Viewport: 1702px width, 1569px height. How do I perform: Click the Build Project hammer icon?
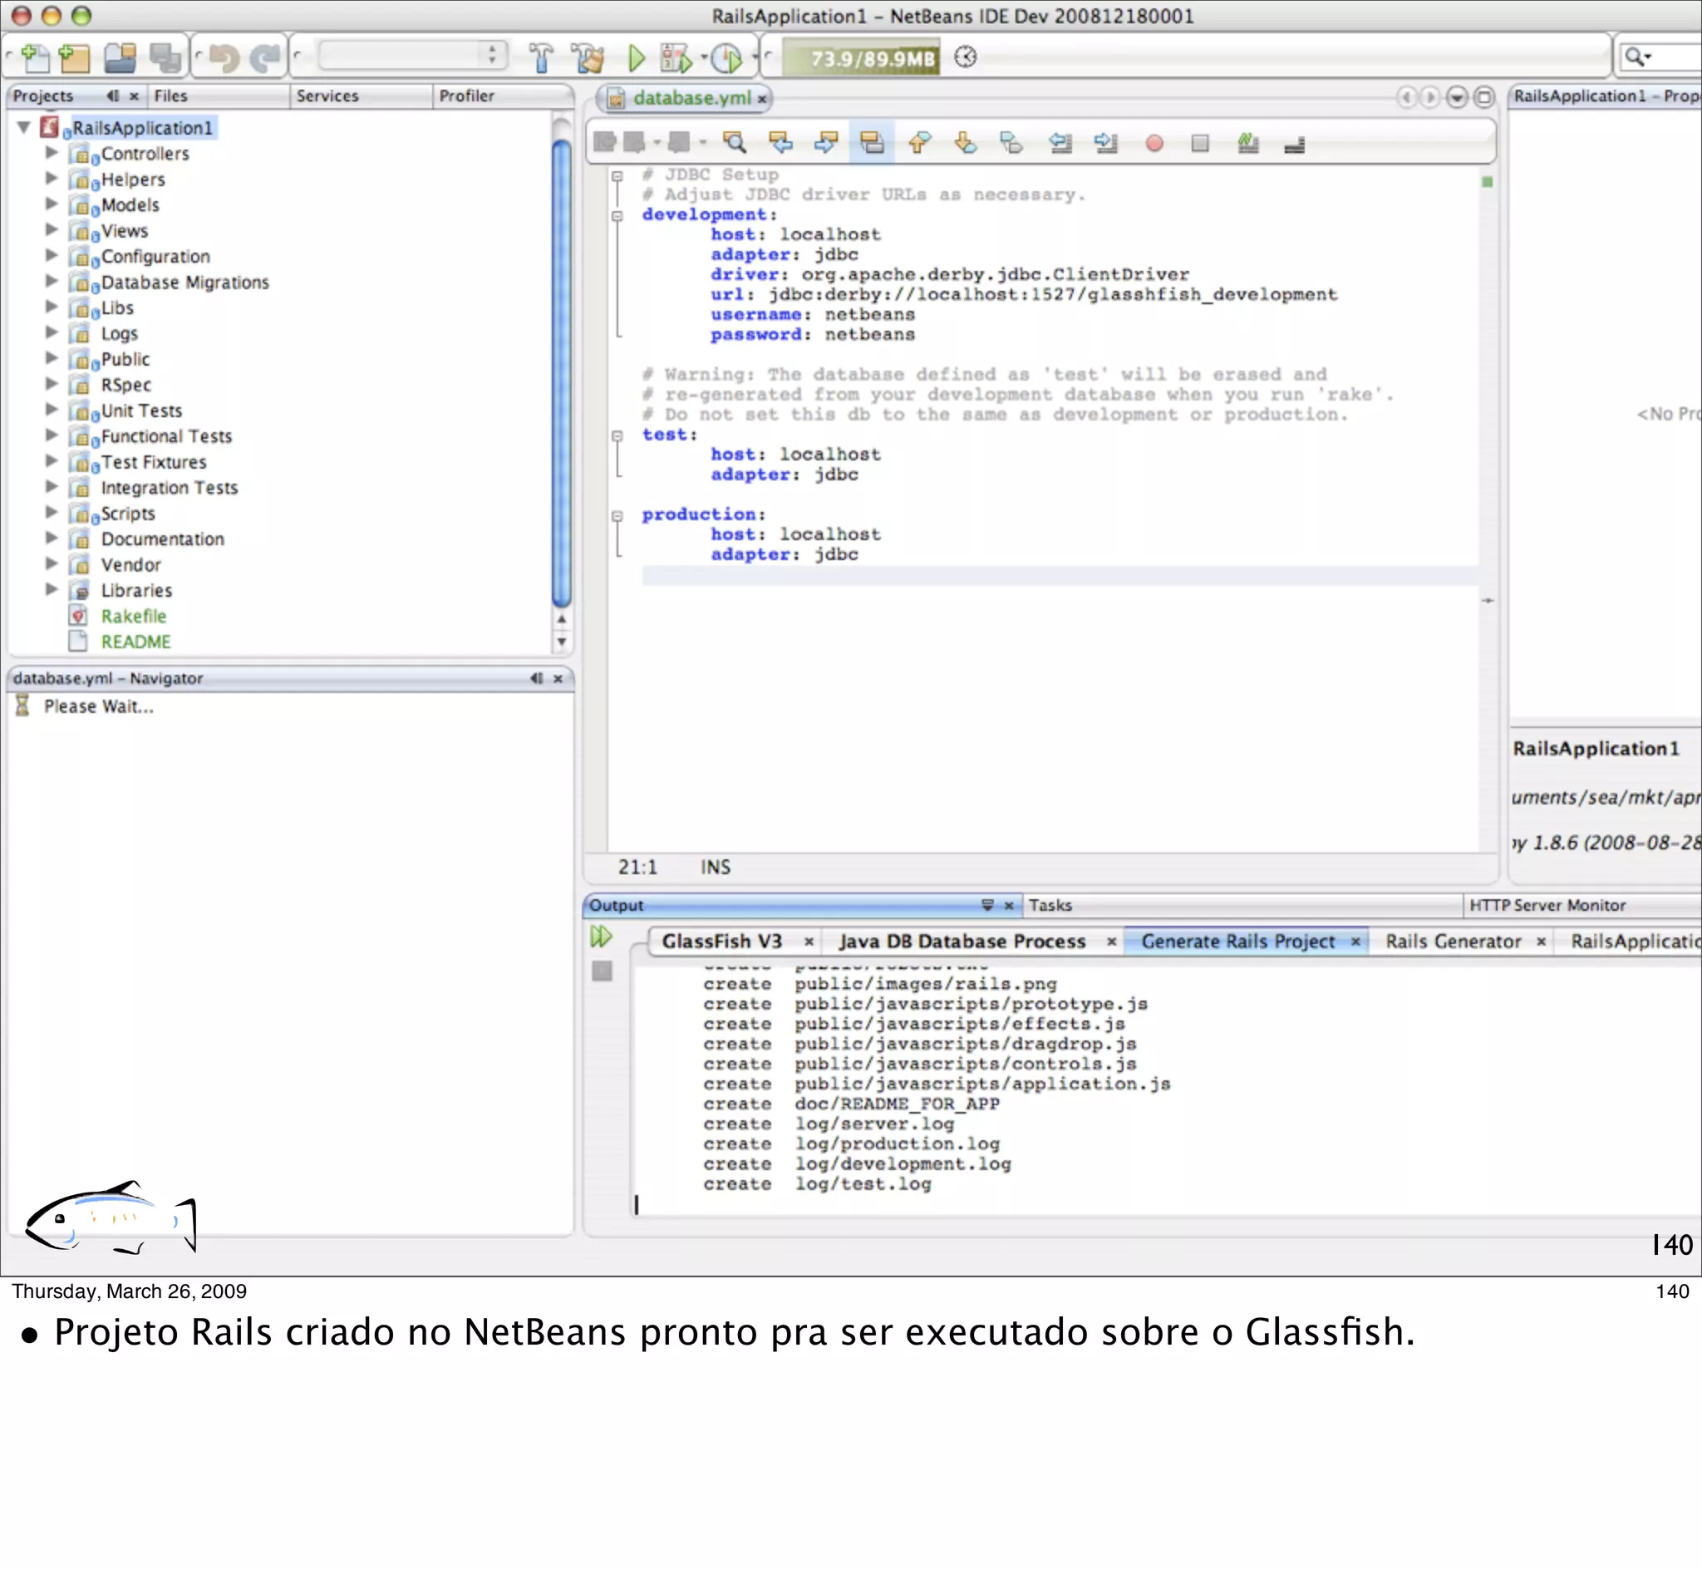pyautogui.click(x=541, y=58)
